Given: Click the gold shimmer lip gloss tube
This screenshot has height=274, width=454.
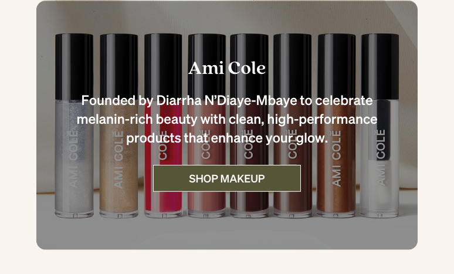Looking at the screenshot, I should [118, 126].
